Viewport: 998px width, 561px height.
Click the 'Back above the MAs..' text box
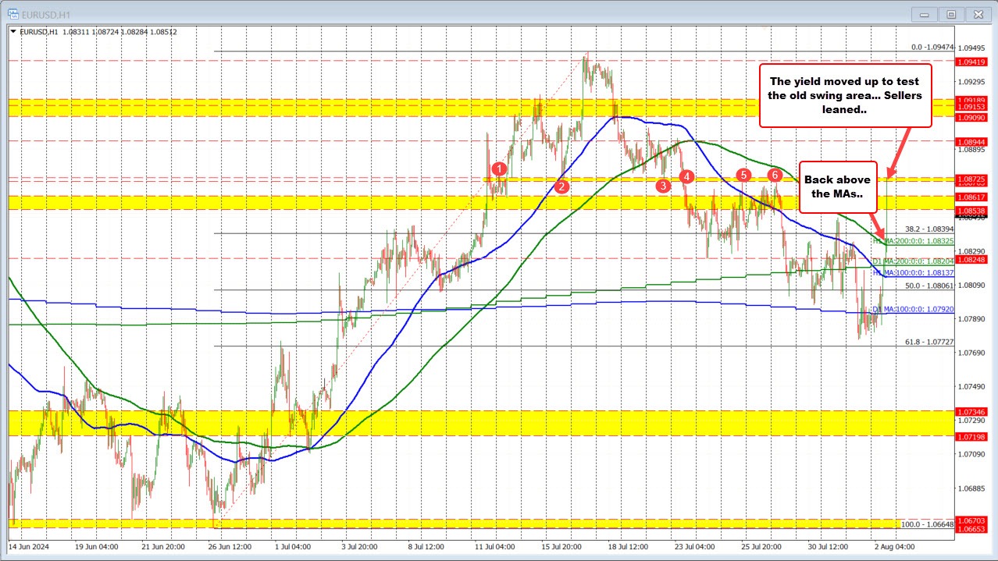[x=839, y=187]
